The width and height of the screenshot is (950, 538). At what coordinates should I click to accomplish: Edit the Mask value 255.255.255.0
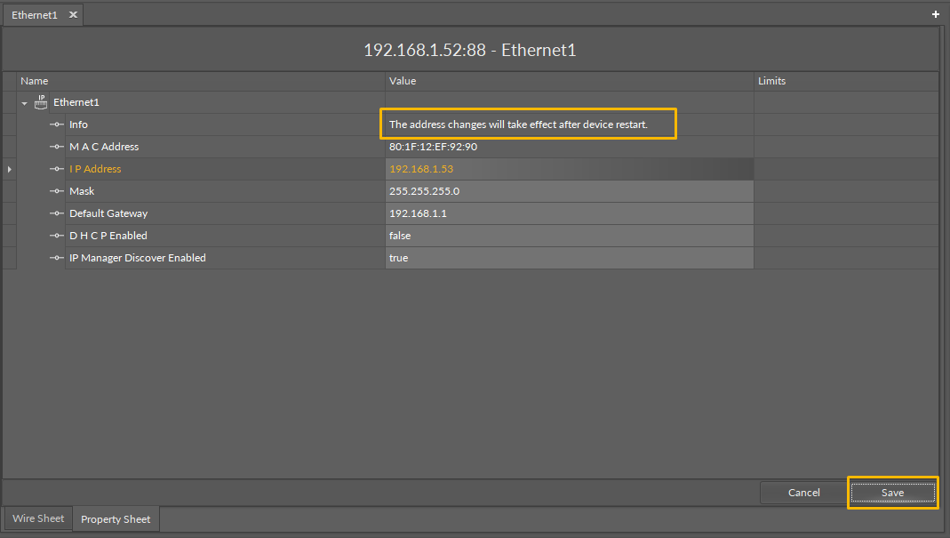pos(569,191)
